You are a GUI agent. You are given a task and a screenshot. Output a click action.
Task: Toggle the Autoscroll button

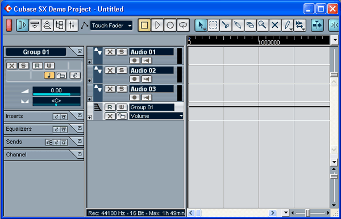(317, 25)
